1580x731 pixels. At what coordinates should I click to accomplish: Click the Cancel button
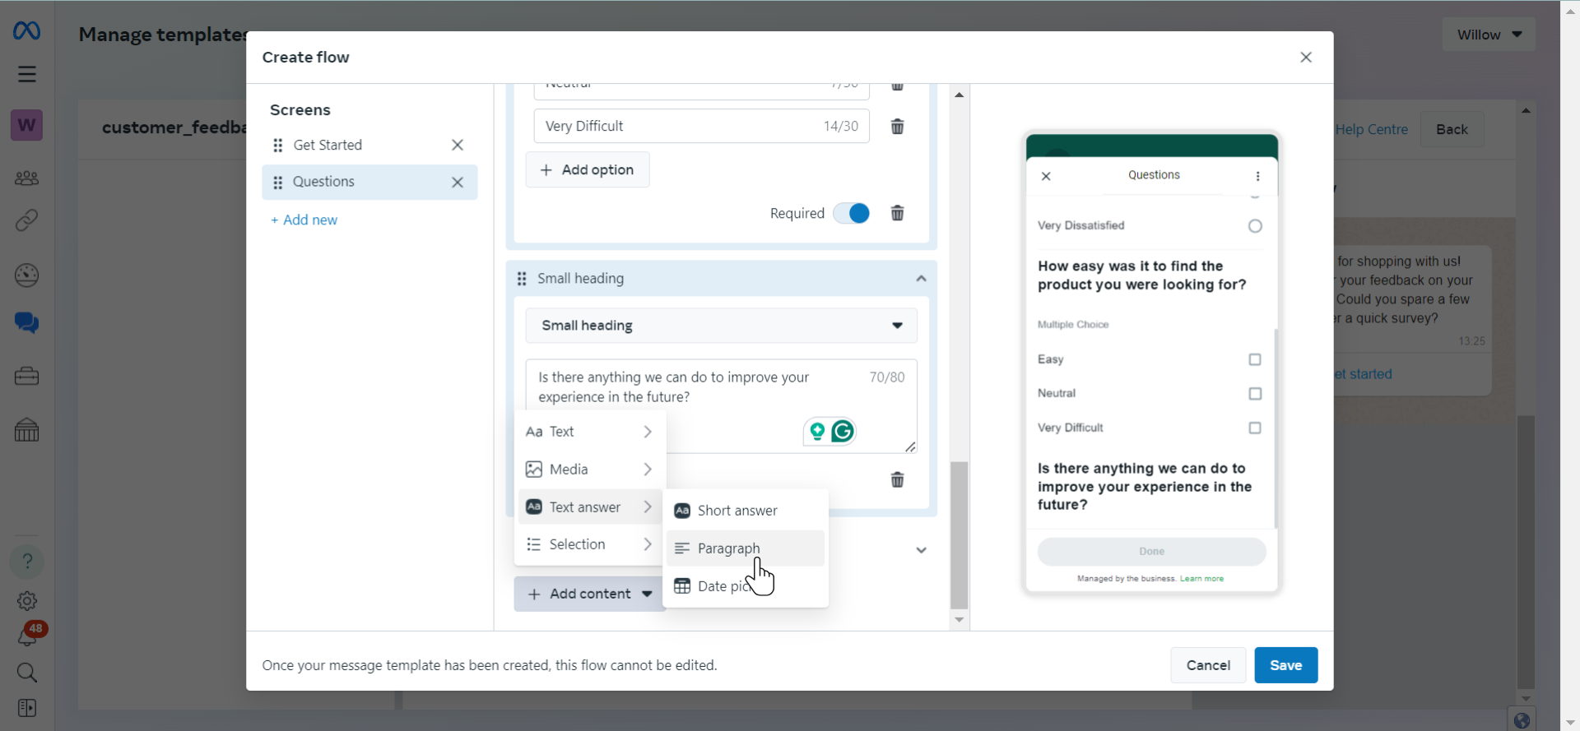(1208, 665)
